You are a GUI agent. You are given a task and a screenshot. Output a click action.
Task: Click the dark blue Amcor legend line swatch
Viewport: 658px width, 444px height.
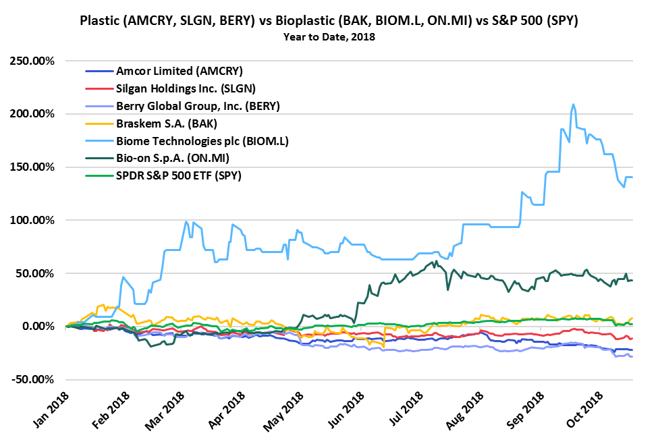(x=99, y=72)
